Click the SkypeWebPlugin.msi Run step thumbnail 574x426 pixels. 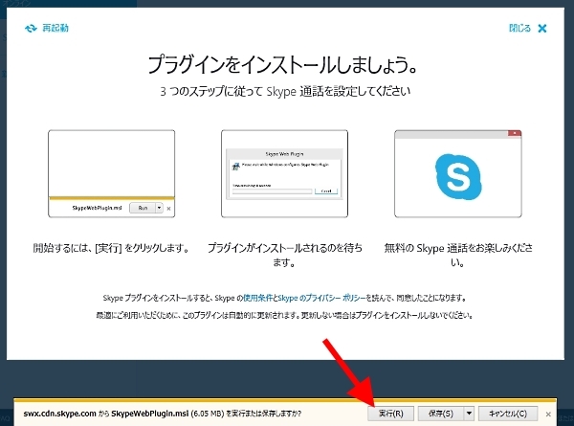click(x=111, y=173)
